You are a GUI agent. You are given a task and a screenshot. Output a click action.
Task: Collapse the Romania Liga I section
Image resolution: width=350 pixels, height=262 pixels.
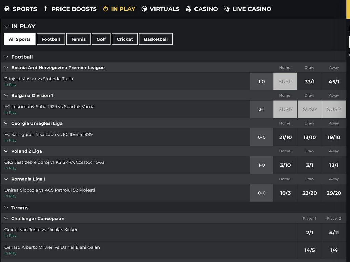pyautogui.click(x=6, y=179)
